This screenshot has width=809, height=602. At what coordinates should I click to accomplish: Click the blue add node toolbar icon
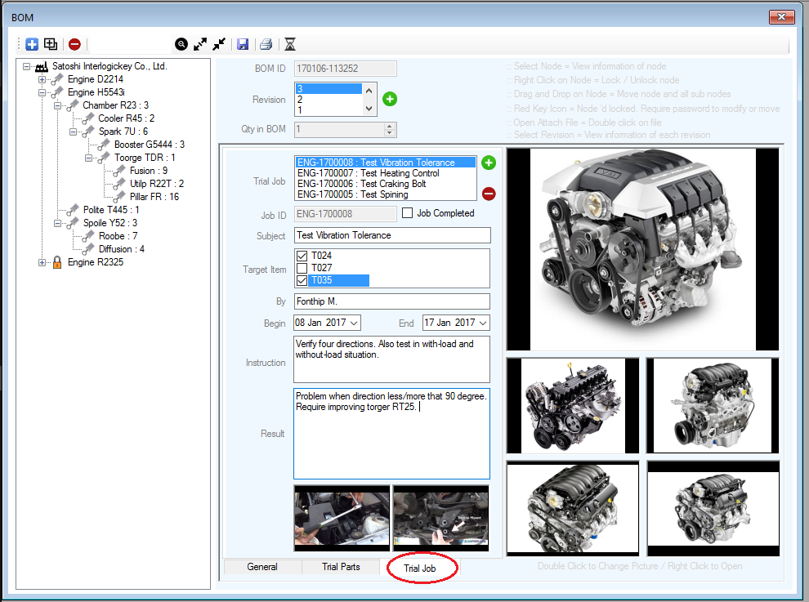[x=32, y=45]
